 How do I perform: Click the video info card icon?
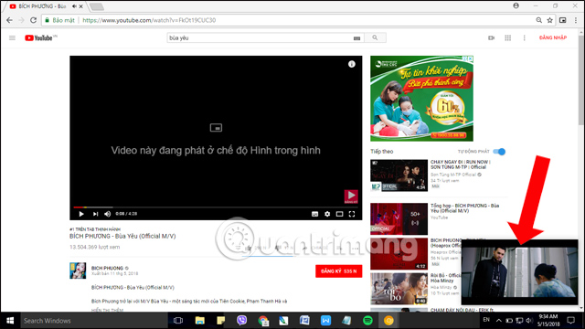coord(351,64)
